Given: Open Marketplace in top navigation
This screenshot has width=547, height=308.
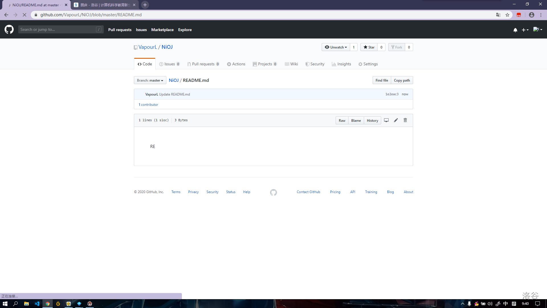Looking at the screenshot, I should (x=162, y=30).
